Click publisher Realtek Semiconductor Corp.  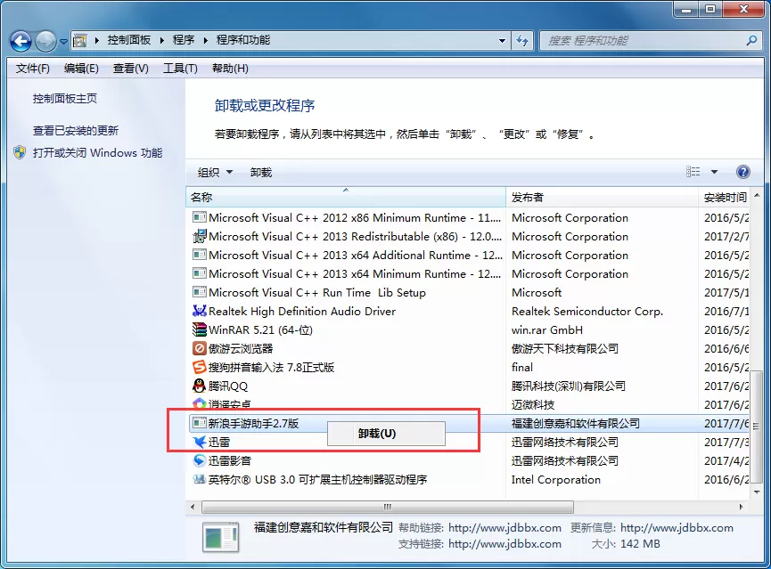click(x=587, y=311)
